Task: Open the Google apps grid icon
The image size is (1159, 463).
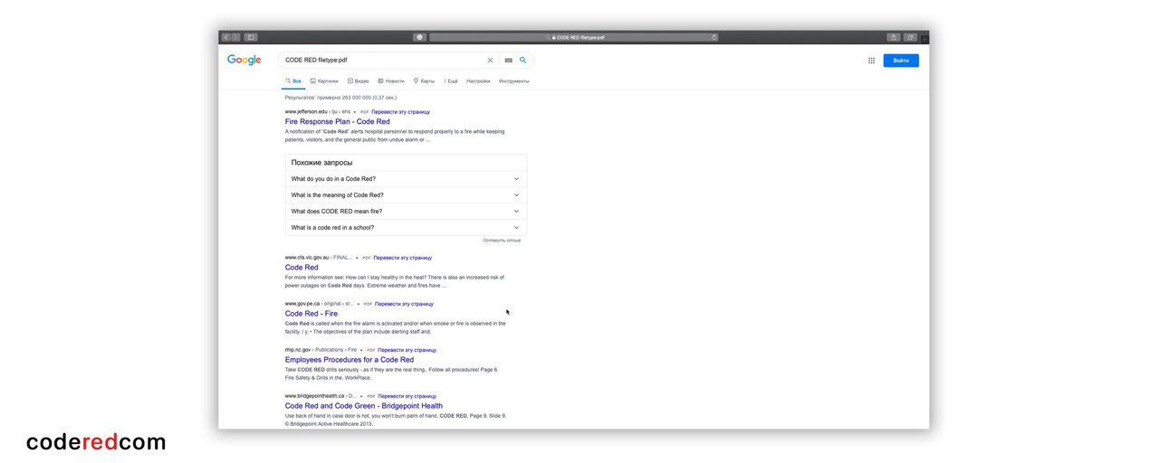Action: click(x=871, y=61)
